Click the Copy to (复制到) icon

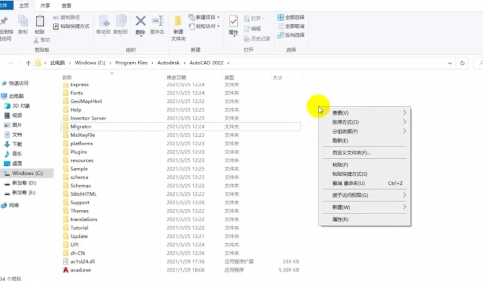tap(120, 21)
